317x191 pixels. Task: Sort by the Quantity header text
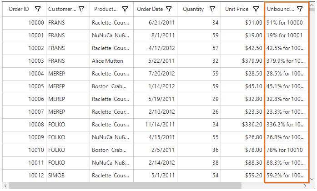193,9
